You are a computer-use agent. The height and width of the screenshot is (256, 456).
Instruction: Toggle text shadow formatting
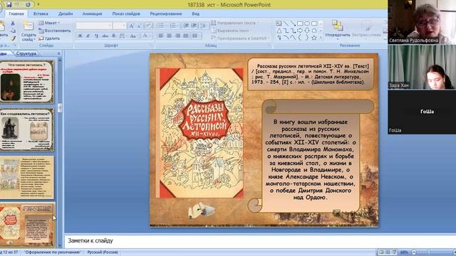point(113,36)
